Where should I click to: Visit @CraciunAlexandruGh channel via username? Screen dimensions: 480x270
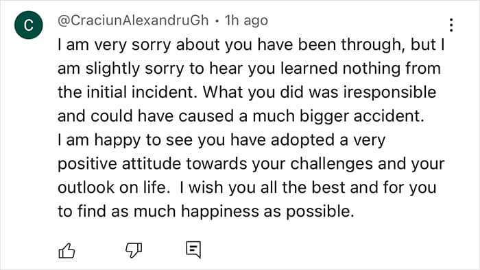[x=133, y=21]
